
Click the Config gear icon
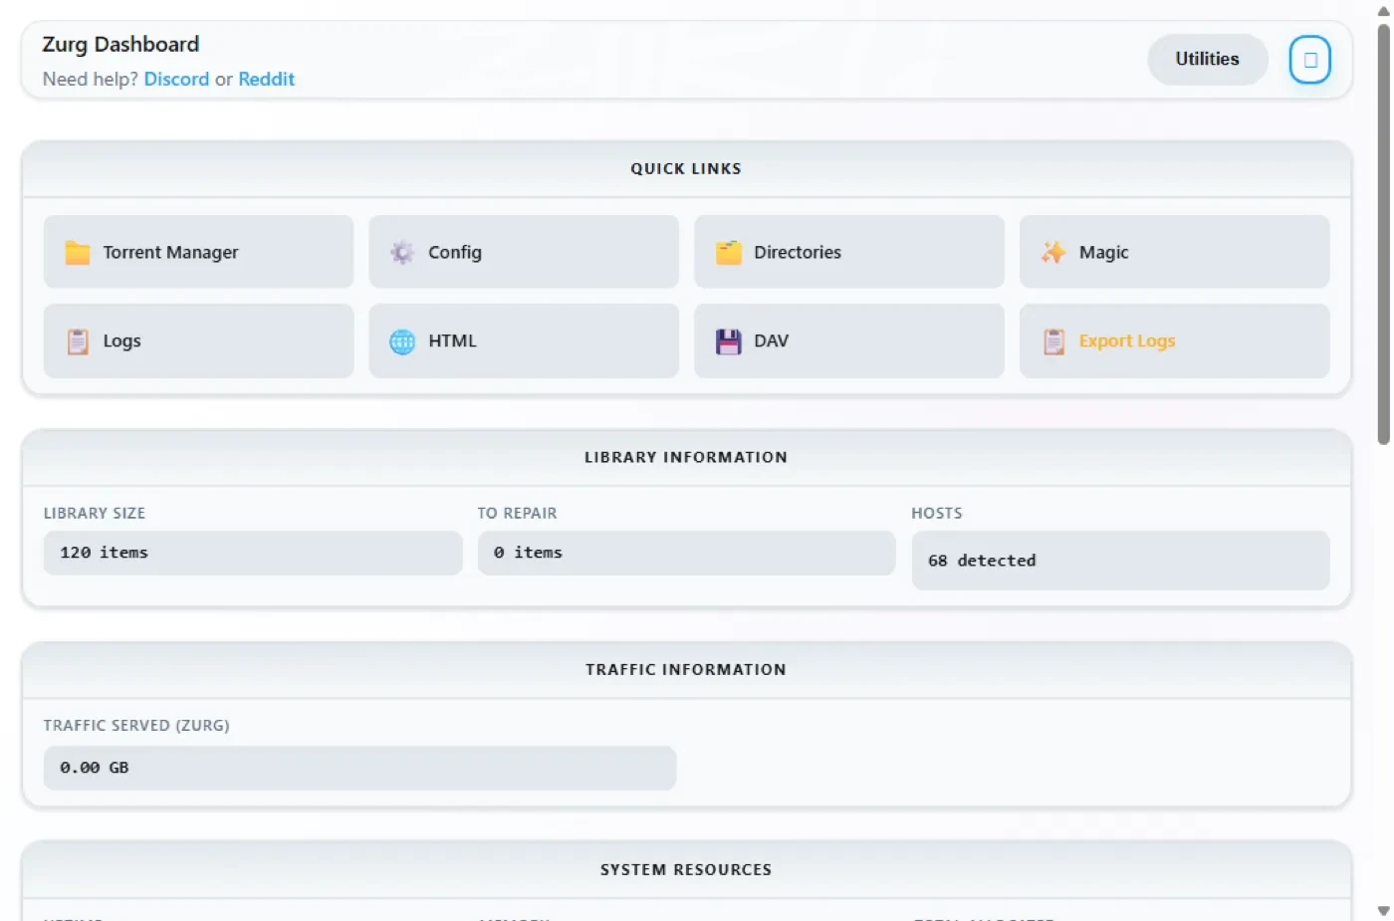pyautogui.click(x=402, y=253)
